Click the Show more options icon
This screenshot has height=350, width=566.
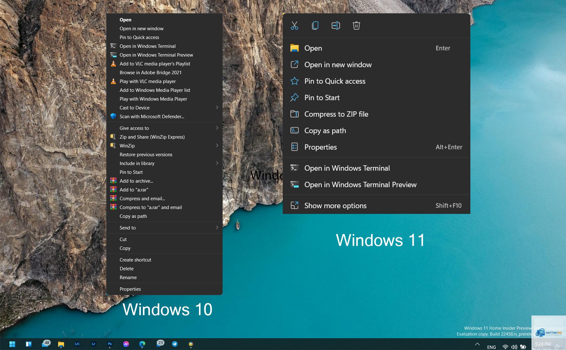pos(294,205)
